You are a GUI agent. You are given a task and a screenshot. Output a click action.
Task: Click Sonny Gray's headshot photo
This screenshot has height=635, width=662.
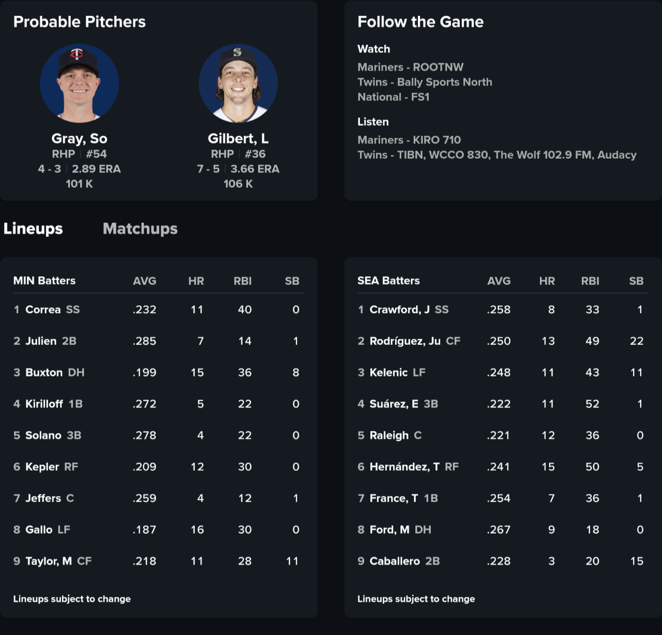click(79, 83)
